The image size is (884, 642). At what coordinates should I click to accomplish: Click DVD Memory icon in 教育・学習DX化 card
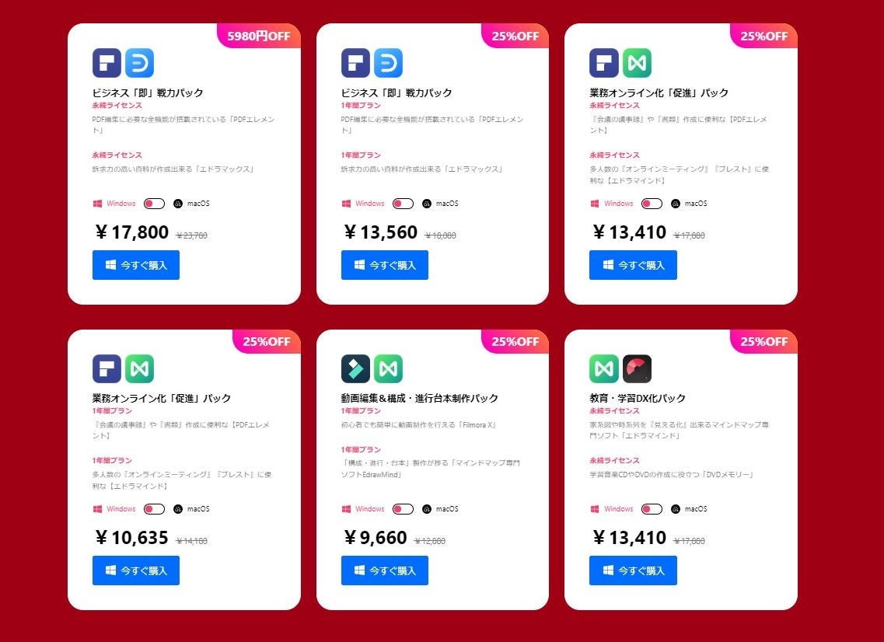coord(637,368)
